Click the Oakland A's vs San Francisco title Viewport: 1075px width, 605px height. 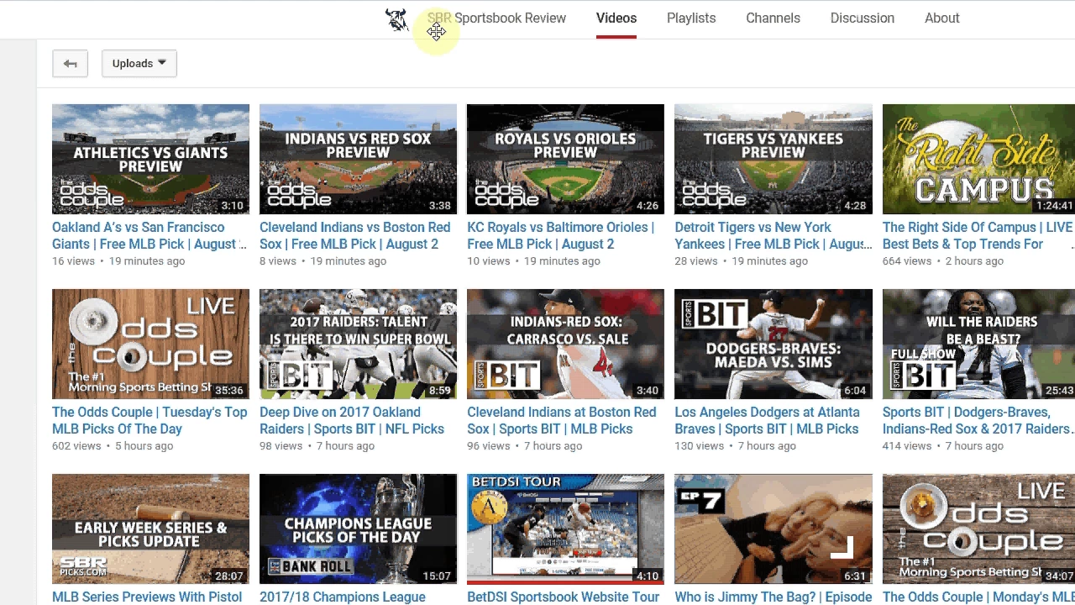click(x=149, y=235)
